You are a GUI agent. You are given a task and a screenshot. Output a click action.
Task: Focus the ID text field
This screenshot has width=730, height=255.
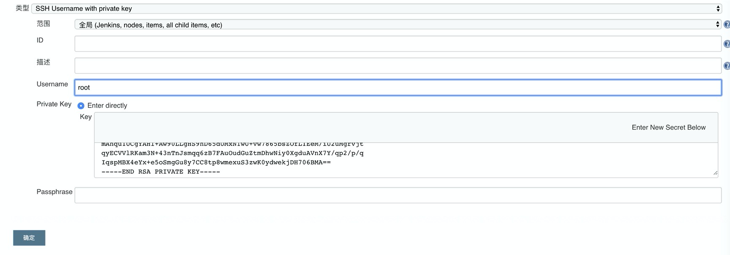click(x=397, y=44)
